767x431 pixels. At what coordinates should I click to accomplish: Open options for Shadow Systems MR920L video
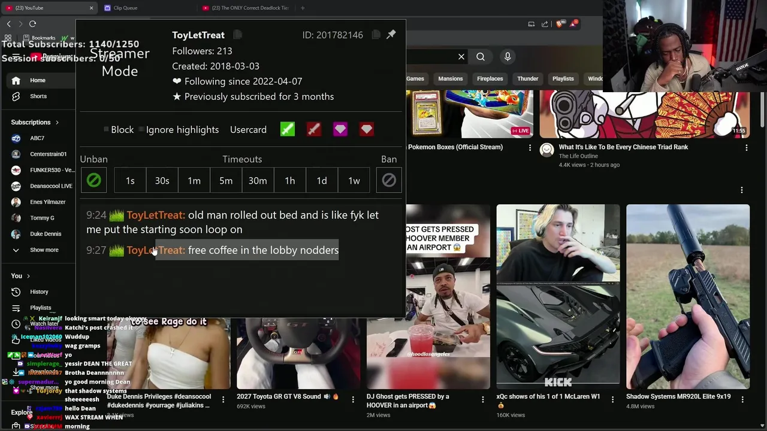pyautogui.click(x=742, y=399)
